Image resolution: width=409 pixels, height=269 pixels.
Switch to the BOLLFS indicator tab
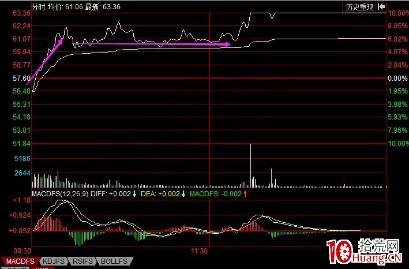114,261
